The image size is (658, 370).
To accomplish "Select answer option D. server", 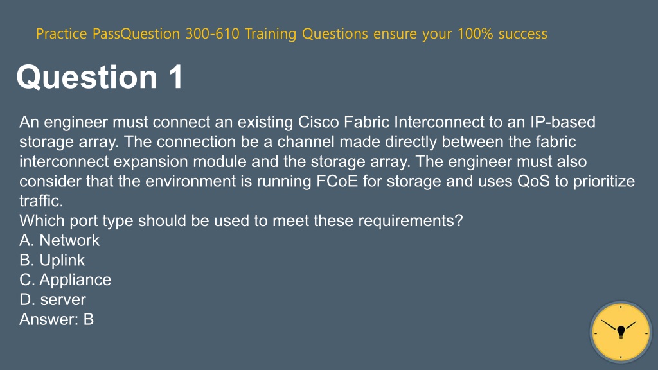I will click(x=53, y=299).
